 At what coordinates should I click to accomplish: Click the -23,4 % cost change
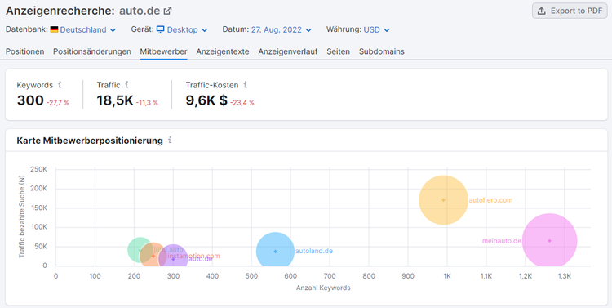[x=242, y=103]
